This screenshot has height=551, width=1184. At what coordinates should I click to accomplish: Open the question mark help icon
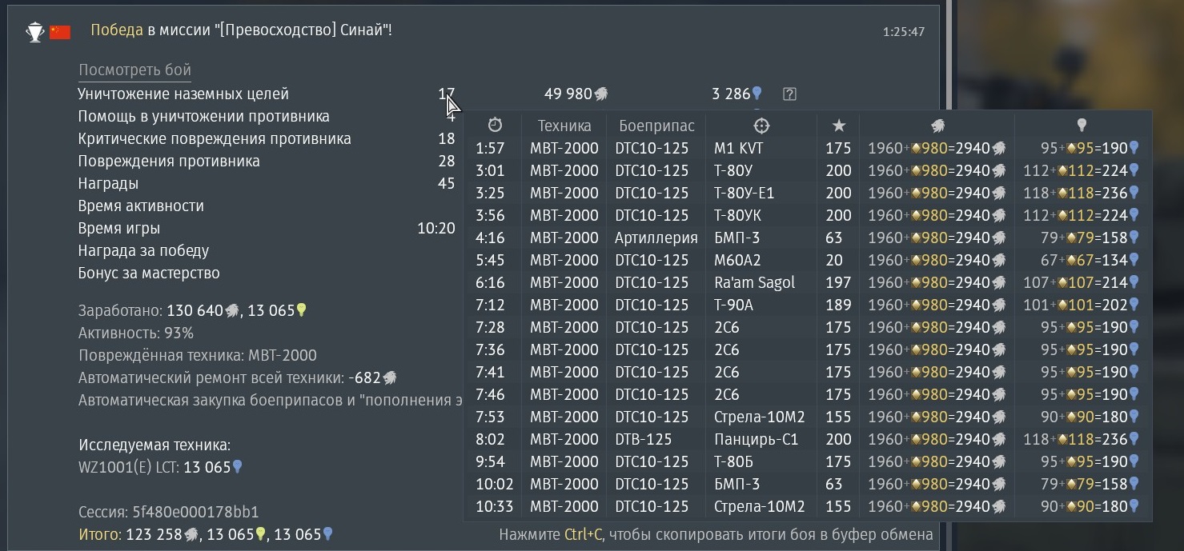tap(789, 94)
